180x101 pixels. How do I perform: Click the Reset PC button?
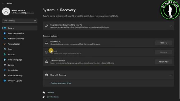click(x=163, y=43)
